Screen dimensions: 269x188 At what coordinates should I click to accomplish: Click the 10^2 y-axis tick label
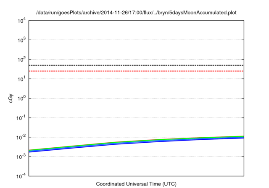21,60
